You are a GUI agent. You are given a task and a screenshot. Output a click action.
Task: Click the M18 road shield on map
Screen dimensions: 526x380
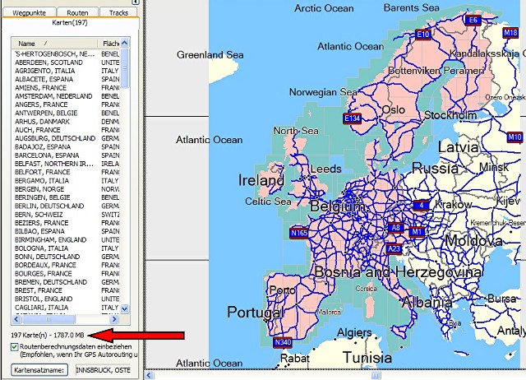click(x=510, y=33)
